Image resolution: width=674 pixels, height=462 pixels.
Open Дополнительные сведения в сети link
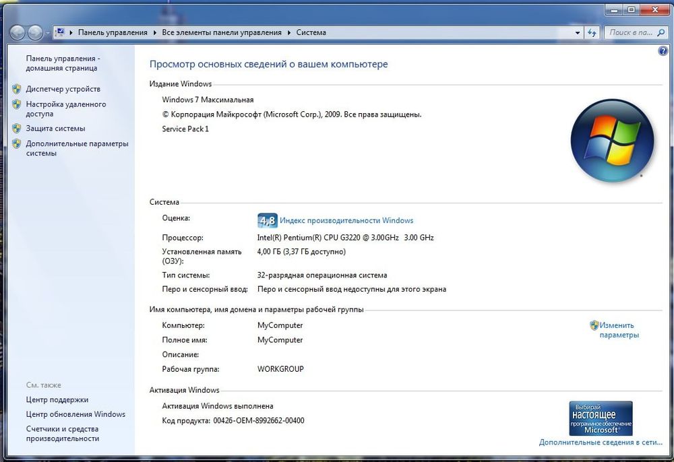(601, 442)
